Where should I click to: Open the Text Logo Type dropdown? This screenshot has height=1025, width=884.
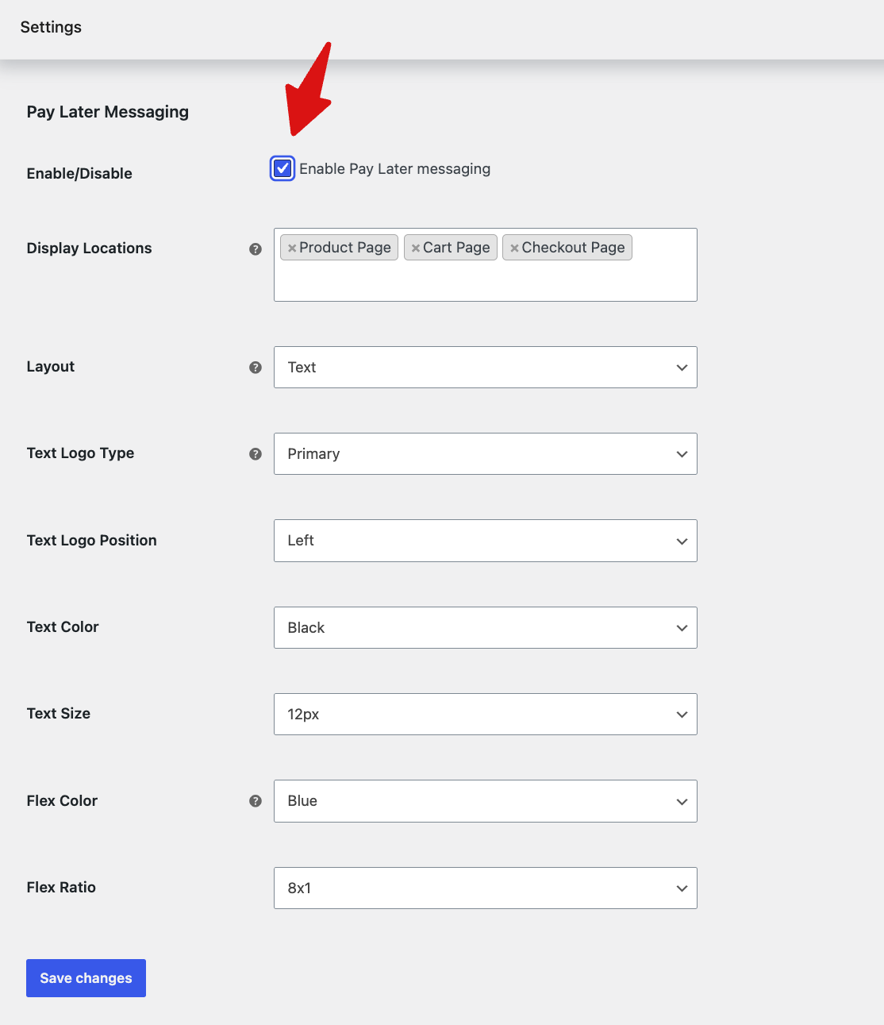tap(486, 453)
